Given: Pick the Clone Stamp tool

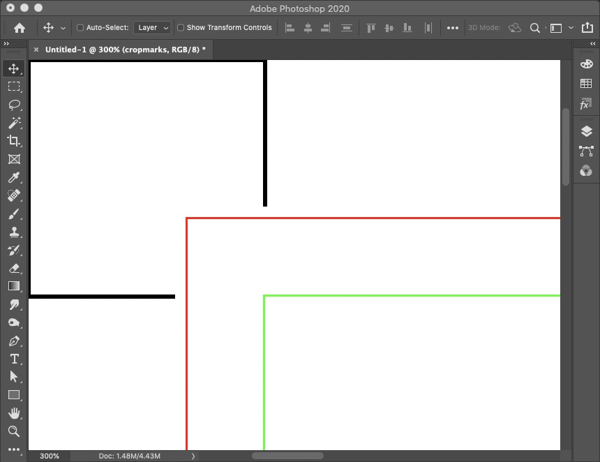Looking at the screenshot, I should (14, 232).
